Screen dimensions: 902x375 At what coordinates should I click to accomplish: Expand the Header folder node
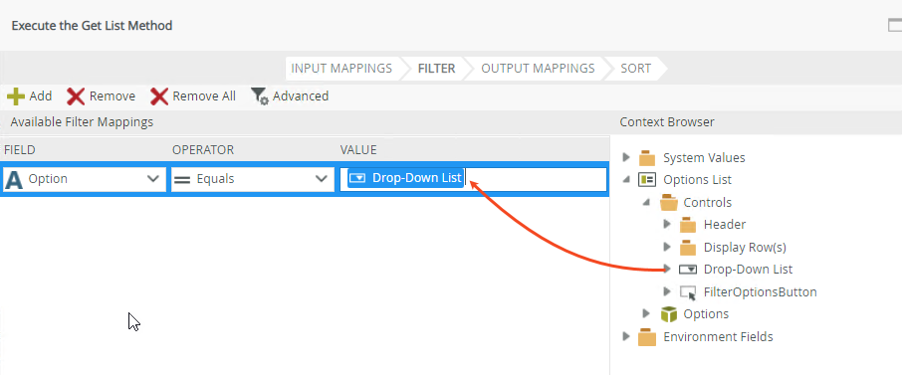(x=667, y=224)
